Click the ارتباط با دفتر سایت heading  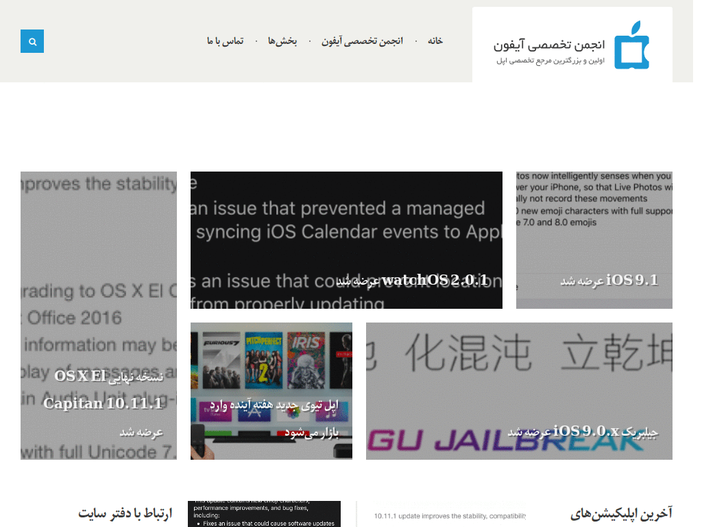(125, 513)
